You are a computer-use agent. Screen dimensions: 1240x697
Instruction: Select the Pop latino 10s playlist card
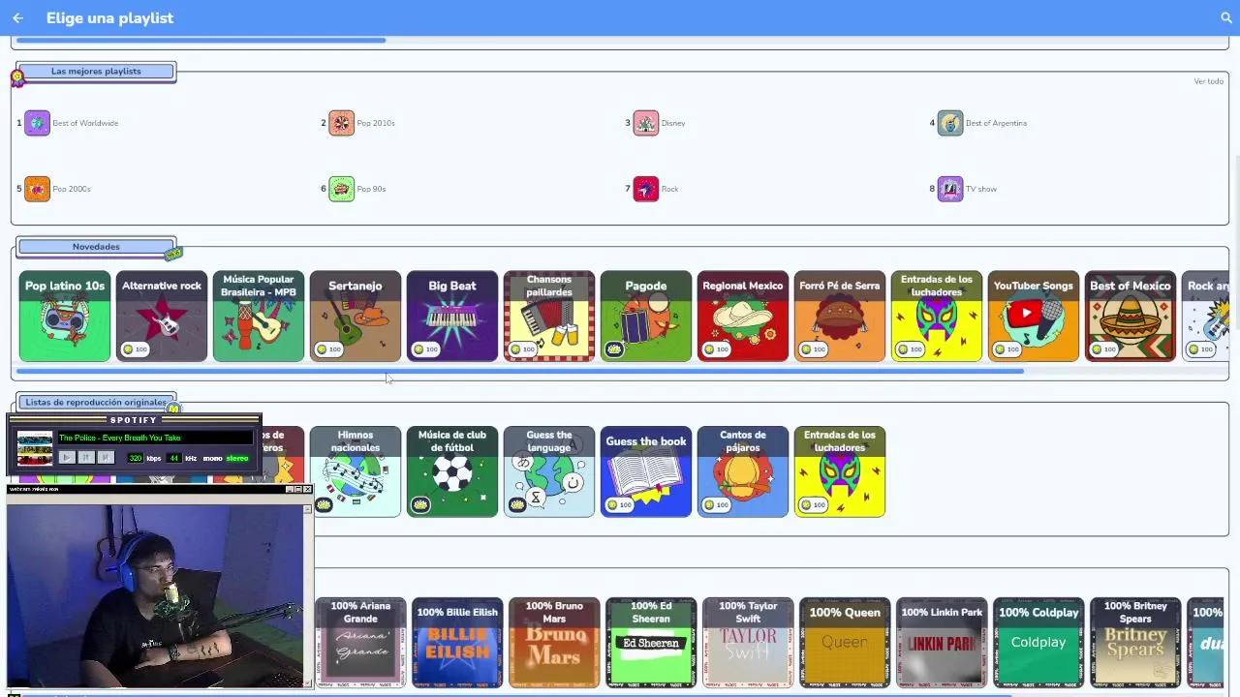click(x=65, y=316)
